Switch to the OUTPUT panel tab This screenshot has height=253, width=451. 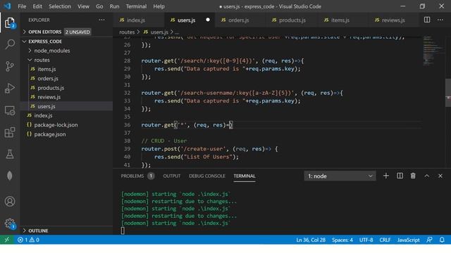(x=172, y=176)
